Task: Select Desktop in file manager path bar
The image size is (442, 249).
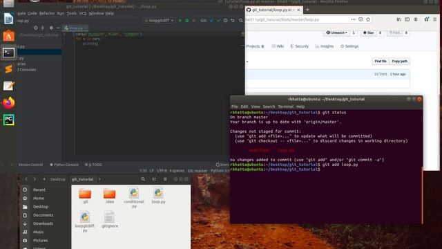Action: (58, 179)
